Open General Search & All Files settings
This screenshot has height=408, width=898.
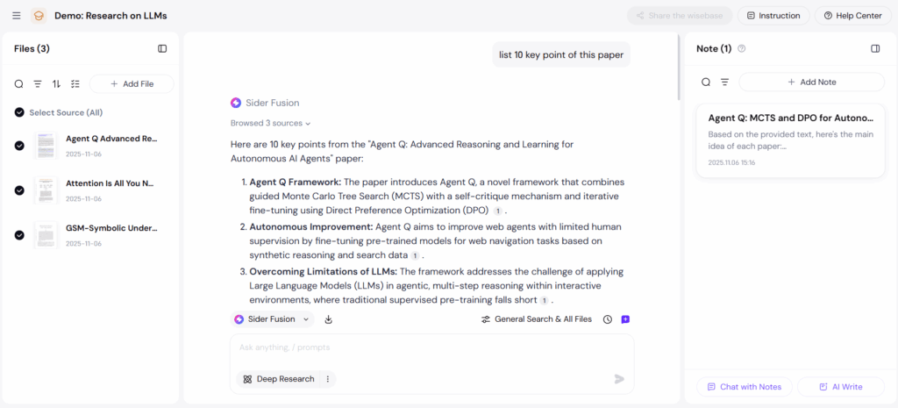click(537, 319)
